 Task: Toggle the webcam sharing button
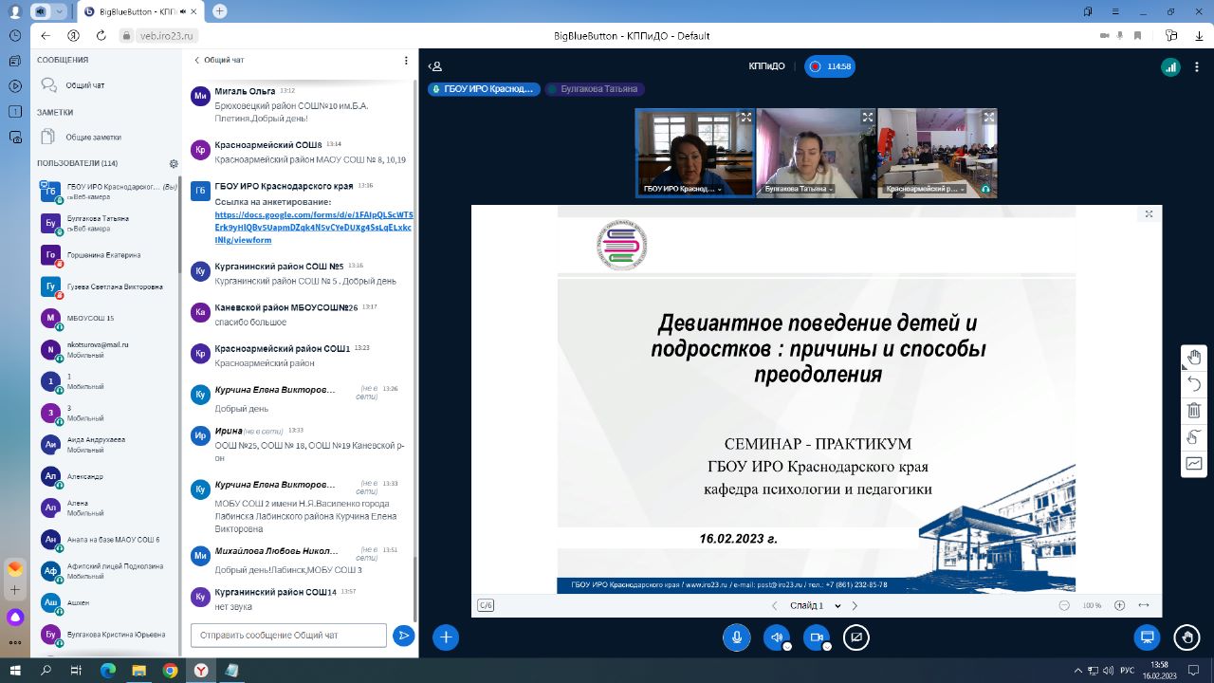816,637
